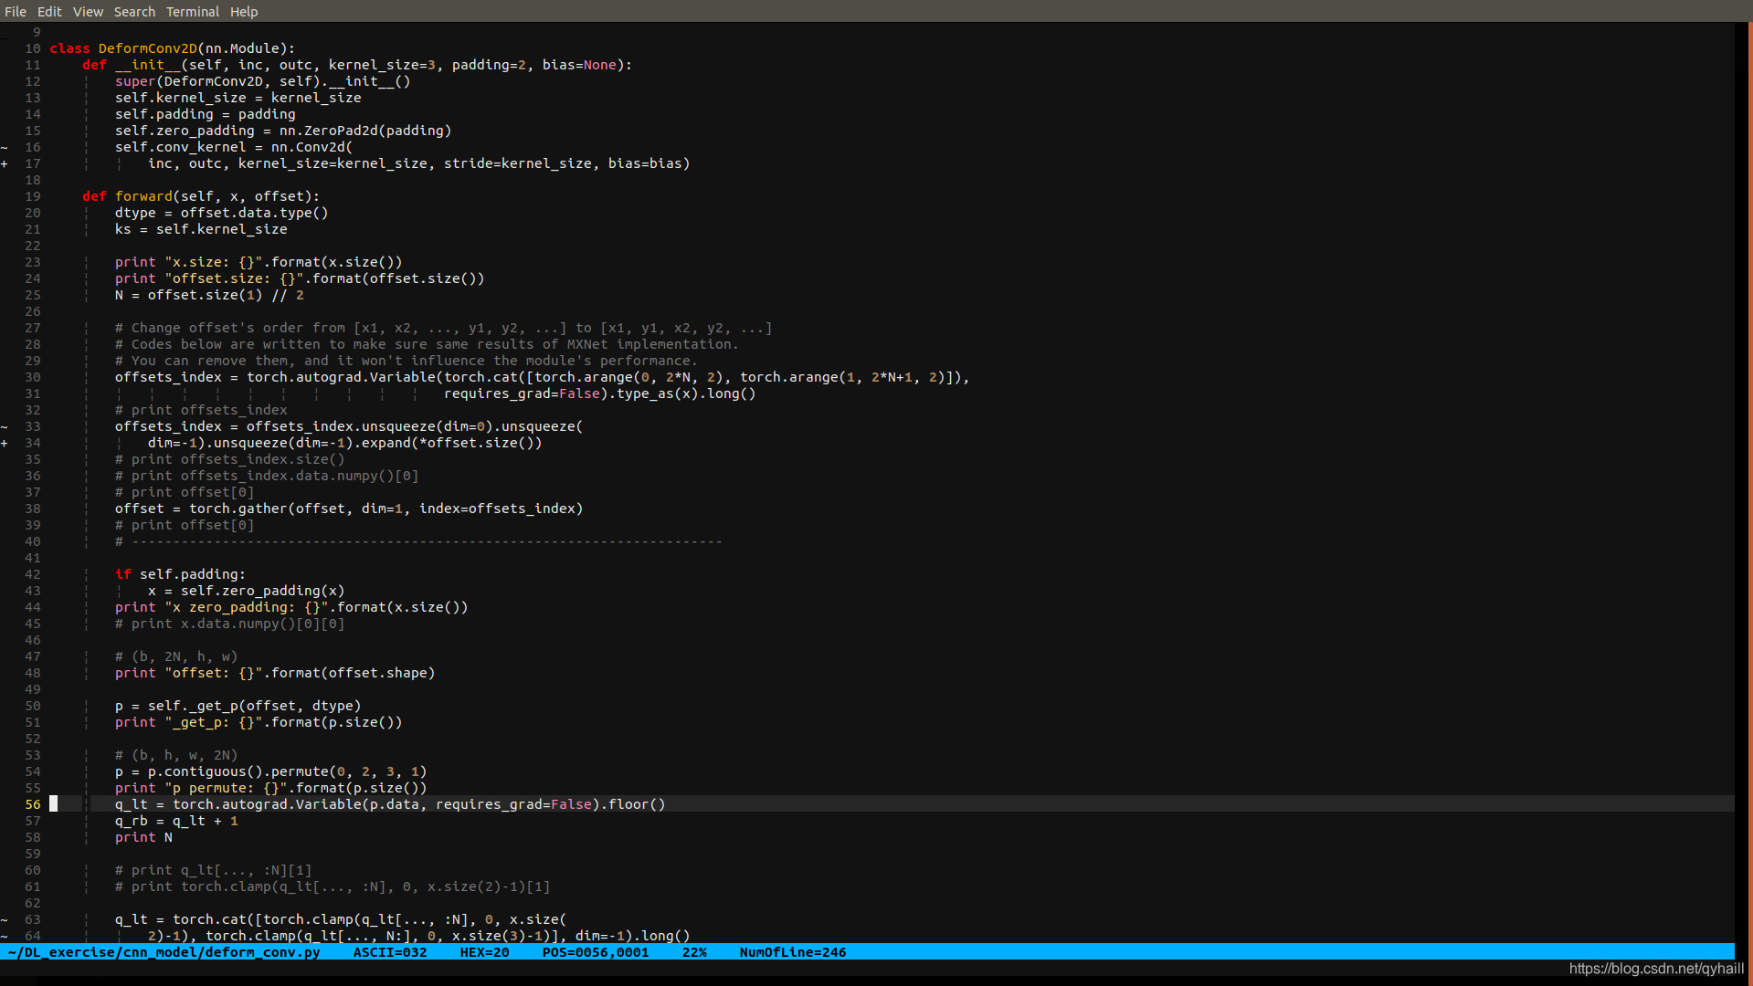Viewport: 1753px width, 986px height.
Task: Click the HEX=20 status bar field
Action: click(484, 952)
